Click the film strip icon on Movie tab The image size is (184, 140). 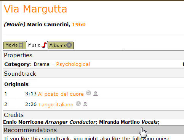pos(21,45)
